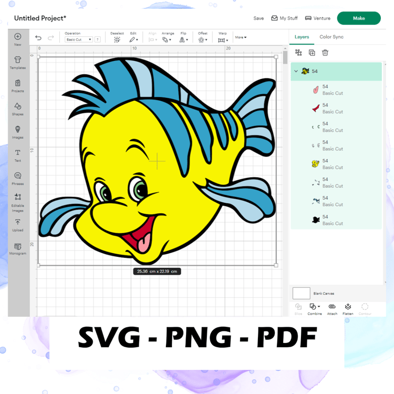Click the Operation help question mark
Viewport: 394px width, 394px height.
[98, 39]
